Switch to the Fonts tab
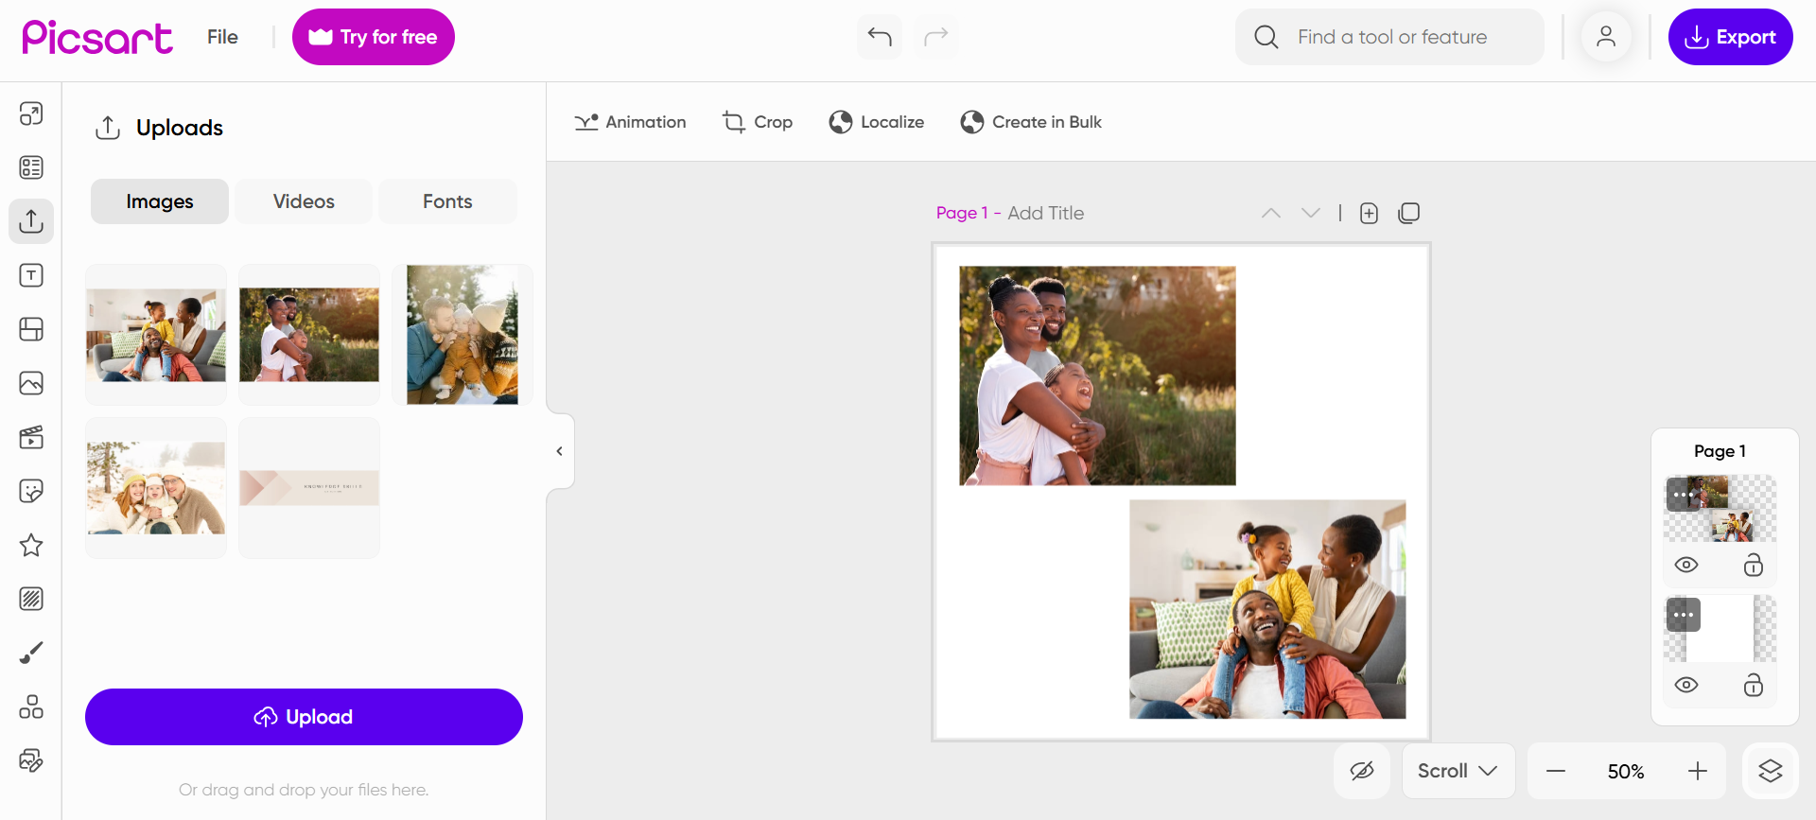The height and width of the screenshot is (820, 1816). pyautogui.click(x=447, y=201)
